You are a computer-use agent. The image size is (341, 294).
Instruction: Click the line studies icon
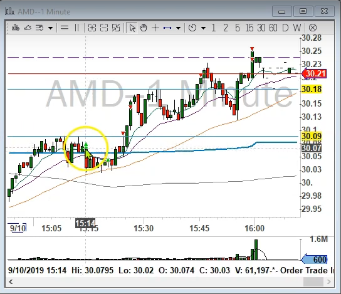(28, 28)
